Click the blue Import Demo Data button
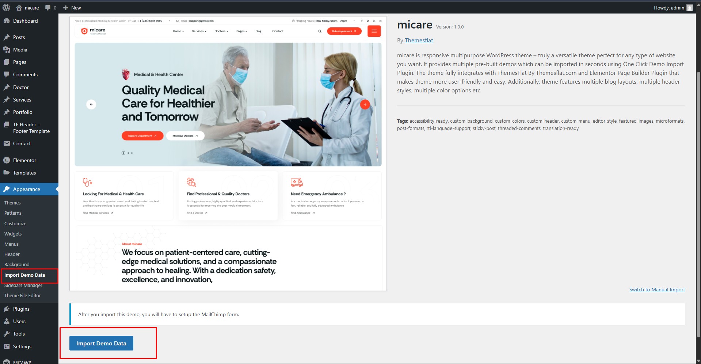This screenshot has height=364, width=701. [x=101, y=343]
